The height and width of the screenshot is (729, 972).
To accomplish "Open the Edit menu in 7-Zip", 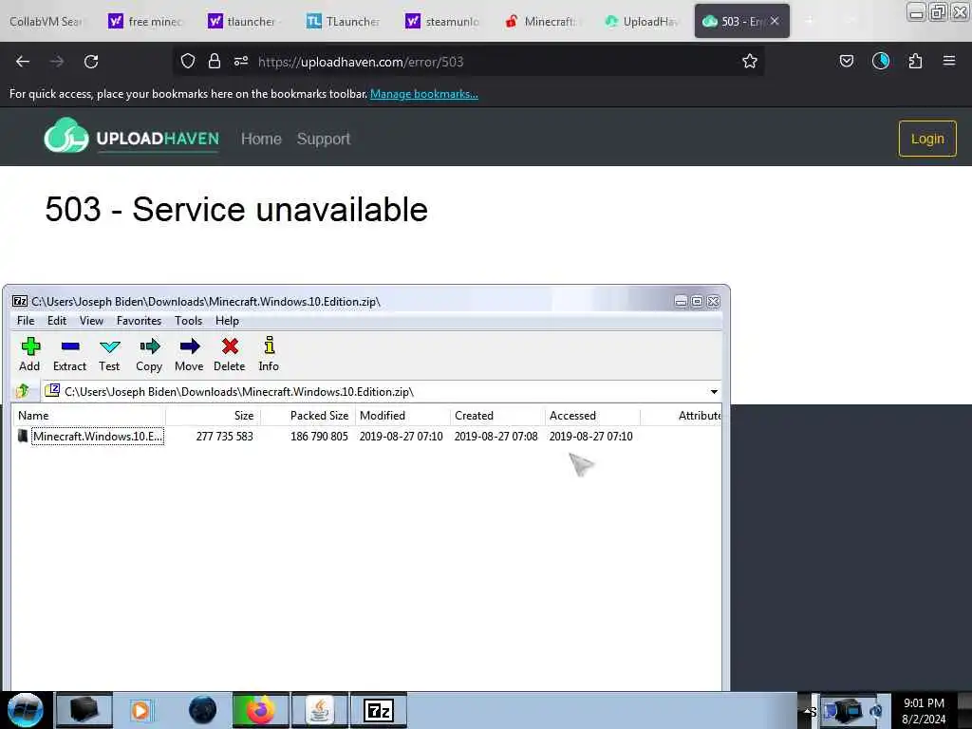I will [56, 321].
